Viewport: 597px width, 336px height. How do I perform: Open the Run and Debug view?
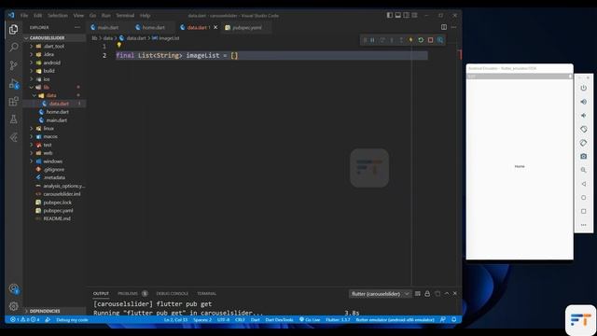point(13,83)
